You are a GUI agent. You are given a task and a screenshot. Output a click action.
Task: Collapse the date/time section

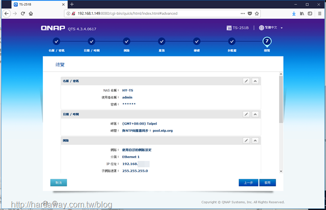[x=255, y=114]
